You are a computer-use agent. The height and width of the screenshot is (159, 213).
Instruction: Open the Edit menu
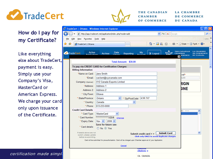(73, 39)
